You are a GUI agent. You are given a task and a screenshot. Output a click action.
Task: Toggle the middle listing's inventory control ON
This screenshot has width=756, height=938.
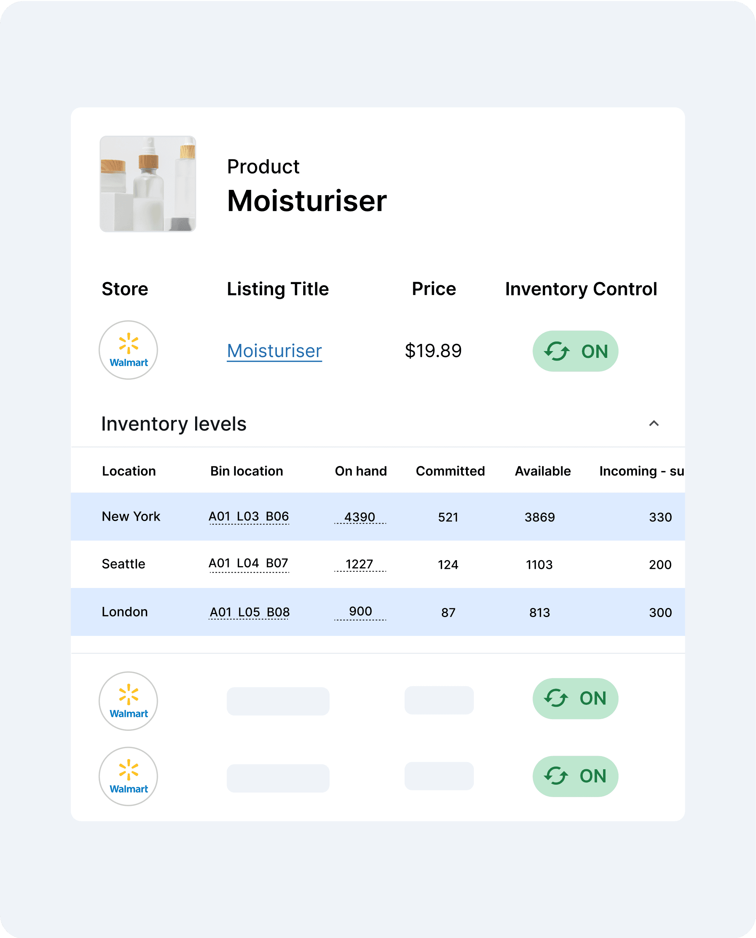(x=575, y=698)
